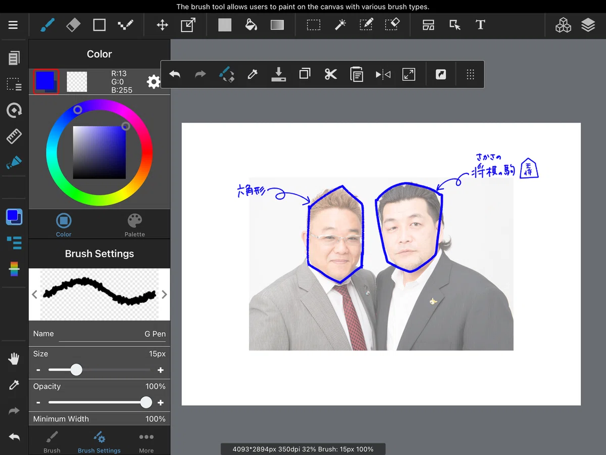Open the Materials cubes panel

pos(563,25)
